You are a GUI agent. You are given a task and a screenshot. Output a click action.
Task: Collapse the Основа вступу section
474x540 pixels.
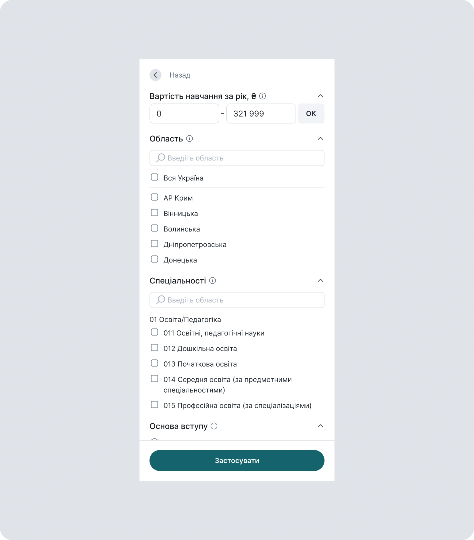[x=320, y=426]
